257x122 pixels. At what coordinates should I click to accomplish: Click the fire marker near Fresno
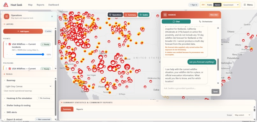80,72
